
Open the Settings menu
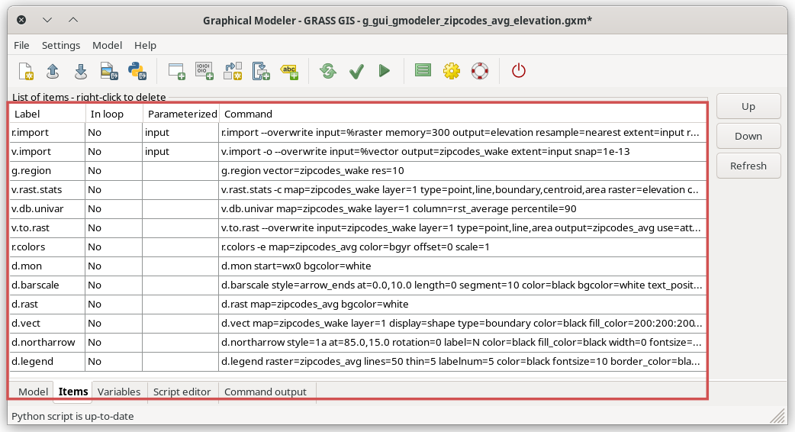click(61, 45)
